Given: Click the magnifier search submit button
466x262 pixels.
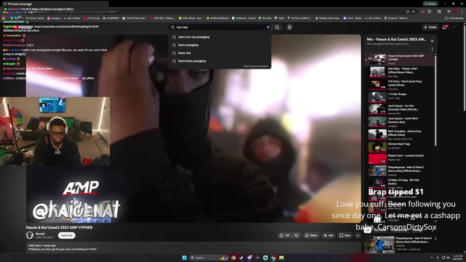Looking at the screenshot, I should click(277, 27).
